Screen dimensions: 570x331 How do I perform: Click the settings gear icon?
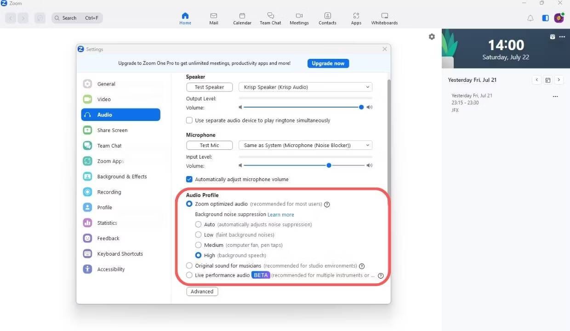(x=432, y=37)
